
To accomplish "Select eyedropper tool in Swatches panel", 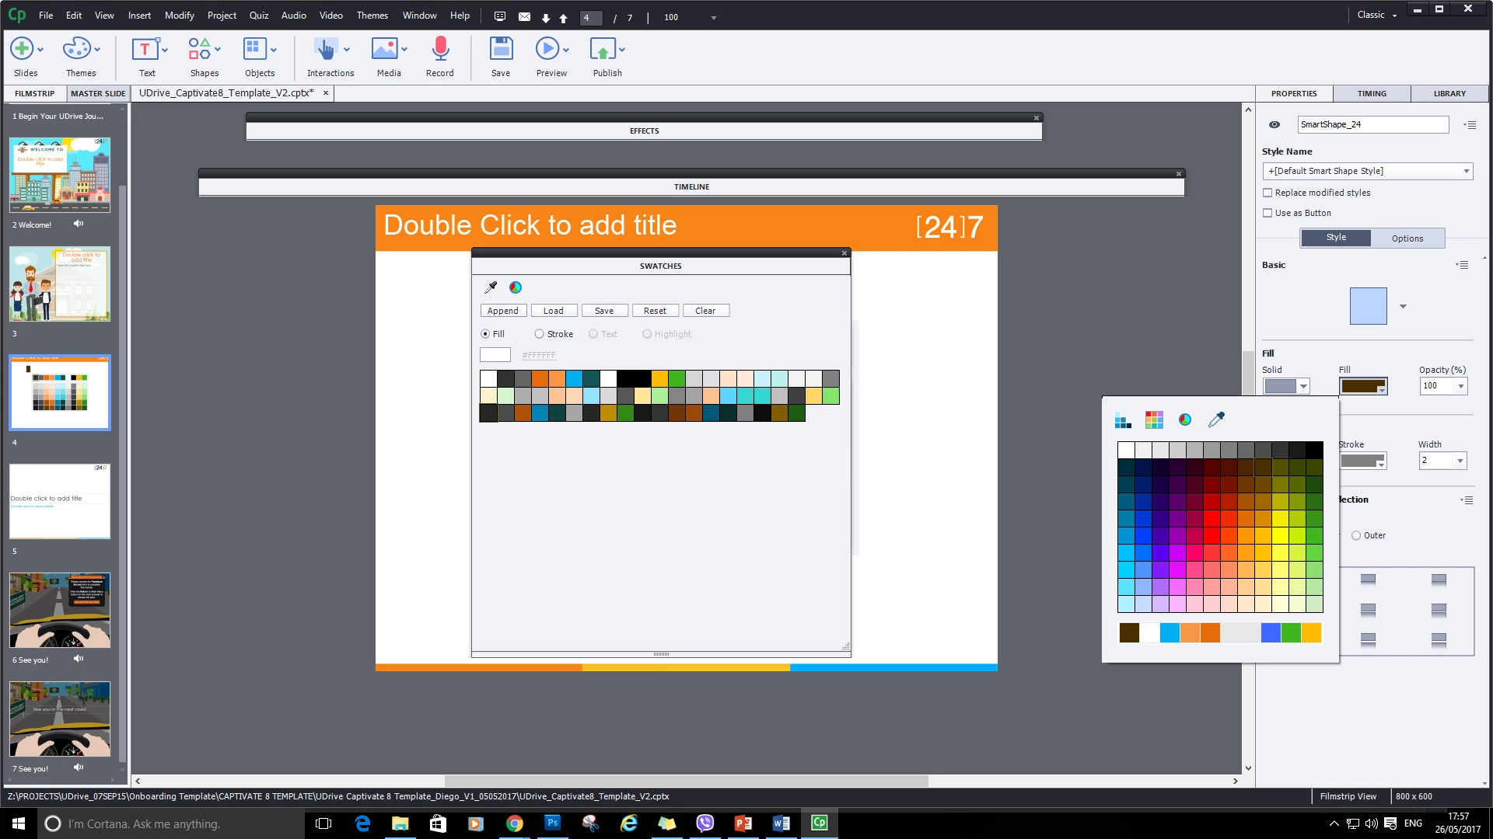I will [x=491, y=287].
